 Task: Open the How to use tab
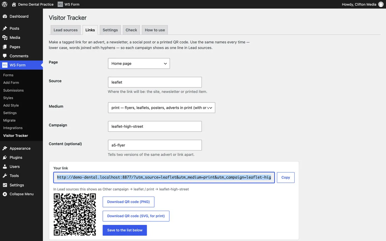(x=155, y=30)
